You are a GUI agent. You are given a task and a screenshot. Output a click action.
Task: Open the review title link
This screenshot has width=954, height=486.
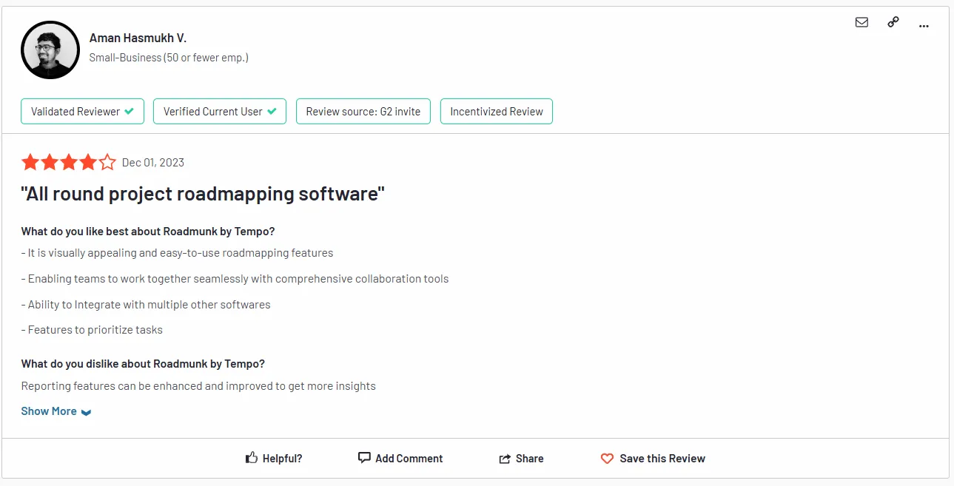(203, 194)
